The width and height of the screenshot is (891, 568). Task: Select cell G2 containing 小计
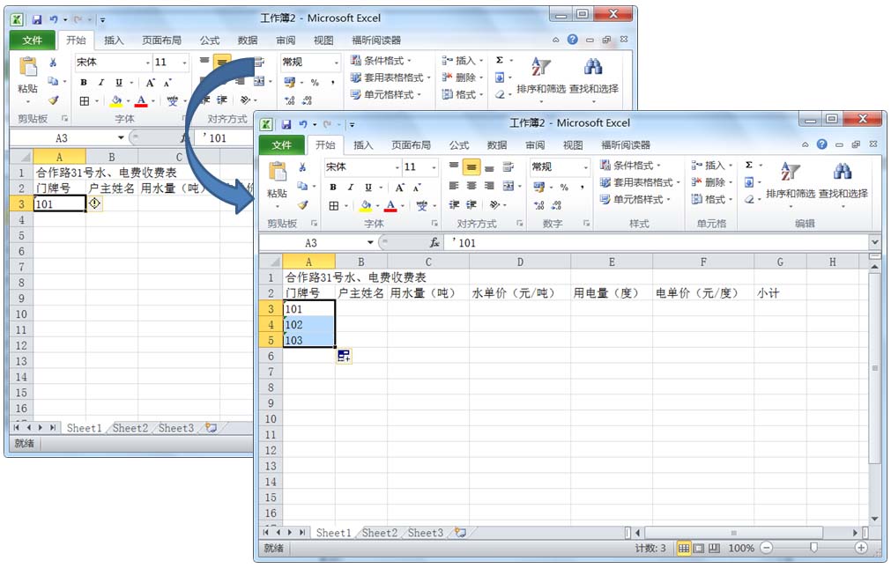779,293
